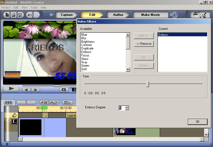This screenshot has width=213, height=147.
Task: Switch to the Capture step tab
Action: click(x=67, y=15)
